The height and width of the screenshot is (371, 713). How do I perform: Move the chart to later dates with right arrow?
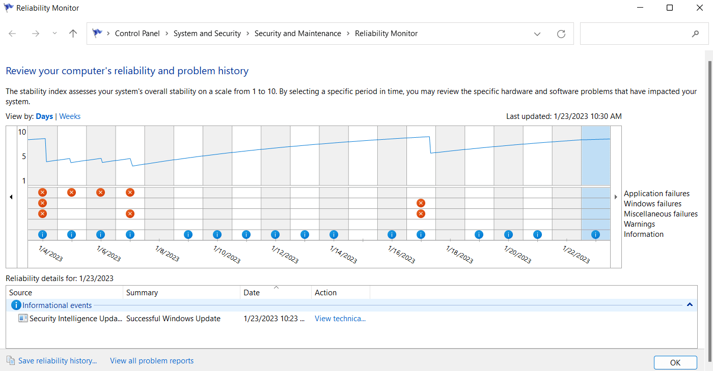point(616,197)
